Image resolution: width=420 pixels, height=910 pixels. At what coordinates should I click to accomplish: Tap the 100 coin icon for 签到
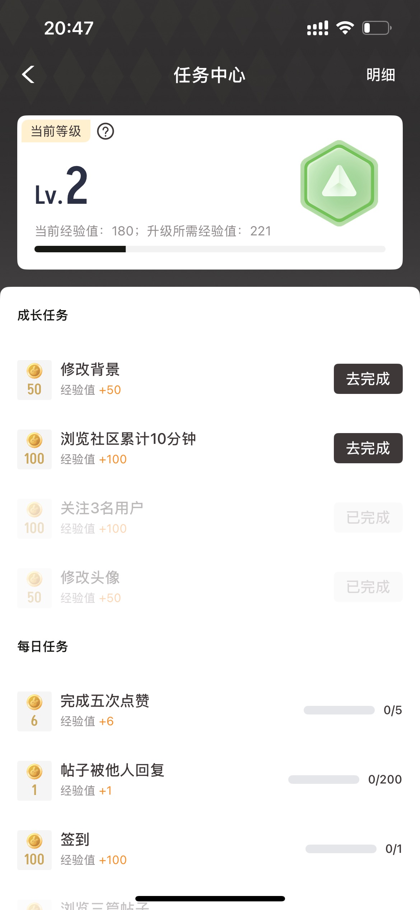point(34,850)
